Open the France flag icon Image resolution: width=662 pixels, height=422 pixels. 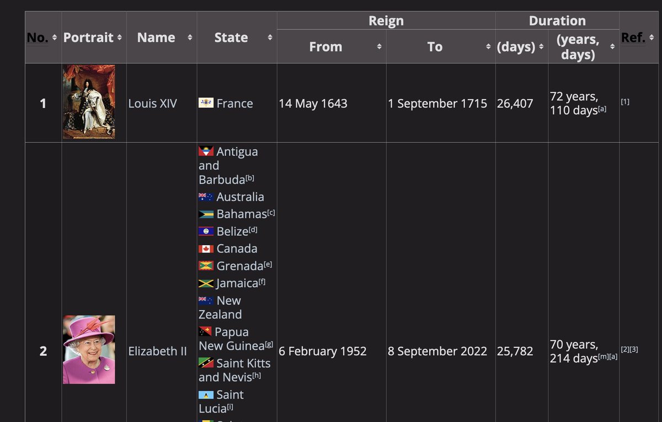(x=206, y=103)
